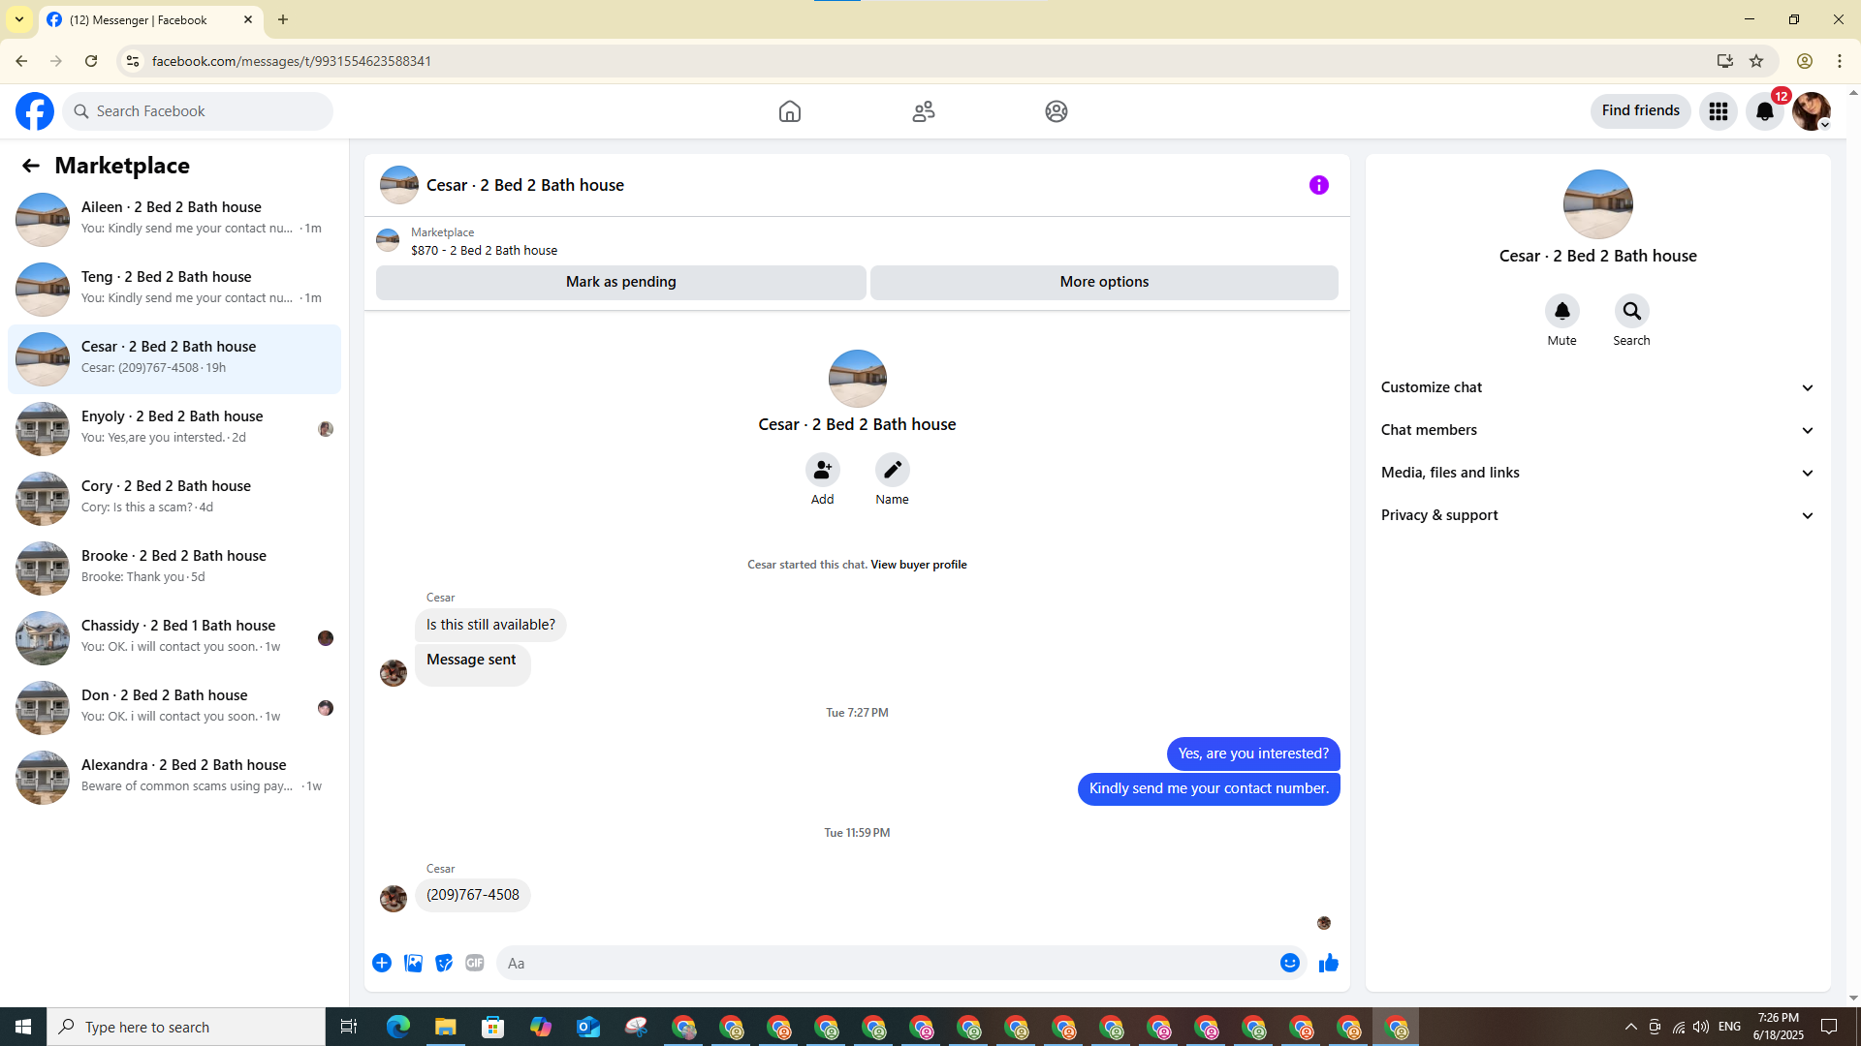This screenshot has height=1046, width=1861.
Task: Open the account profile picture menu
Action: coord(1812,111)
